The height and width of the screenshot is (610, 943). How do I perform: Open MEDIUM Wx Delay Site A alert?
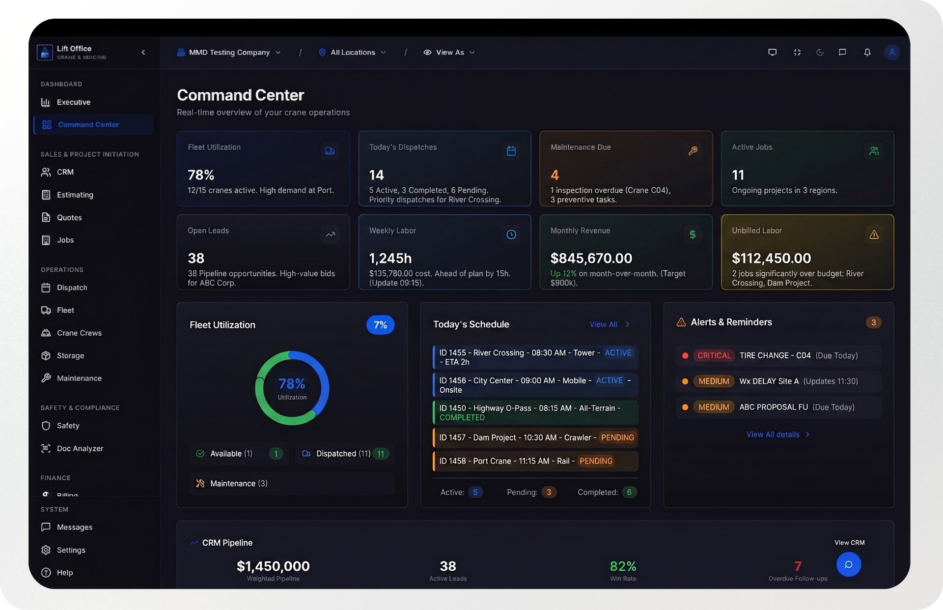(x=778, y=381)
